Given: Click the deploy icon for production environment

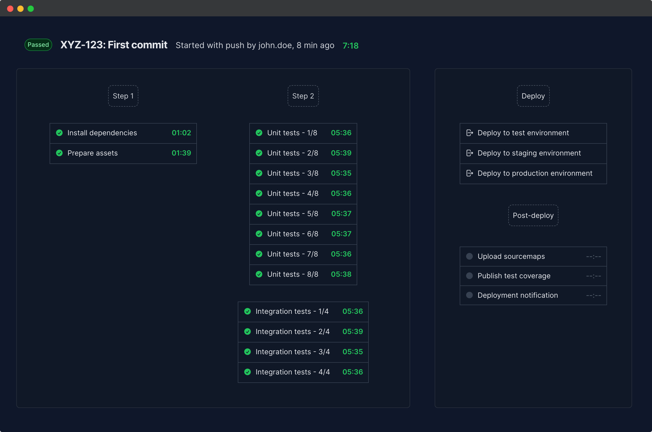Looking at the screenshot, I should (x=469, y=173).
